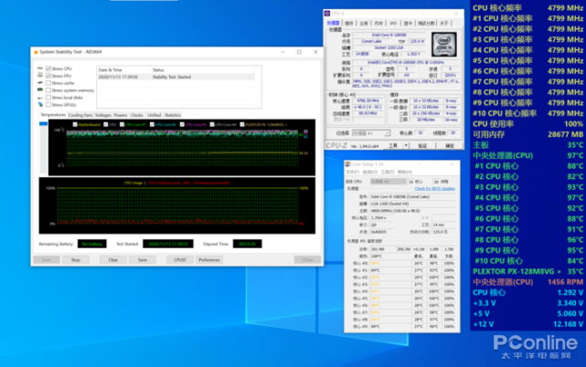Open the 缓存 tab in CPU-Z
Viewport: 586px width, 367px height.
[x=349, y=23]
